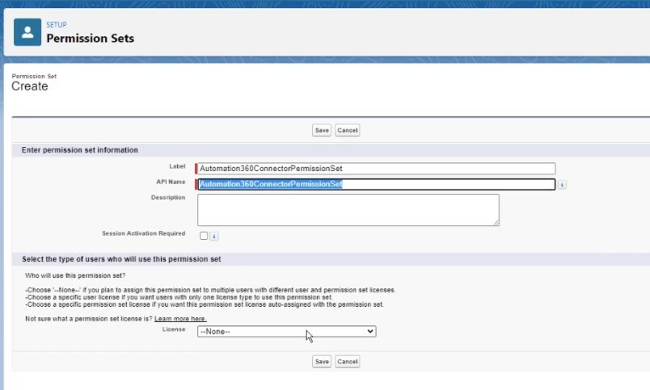This screenshot has width=650, height=390.
Task: Click the SETUP breadcrumb text
Action: (x=57, y=25)
